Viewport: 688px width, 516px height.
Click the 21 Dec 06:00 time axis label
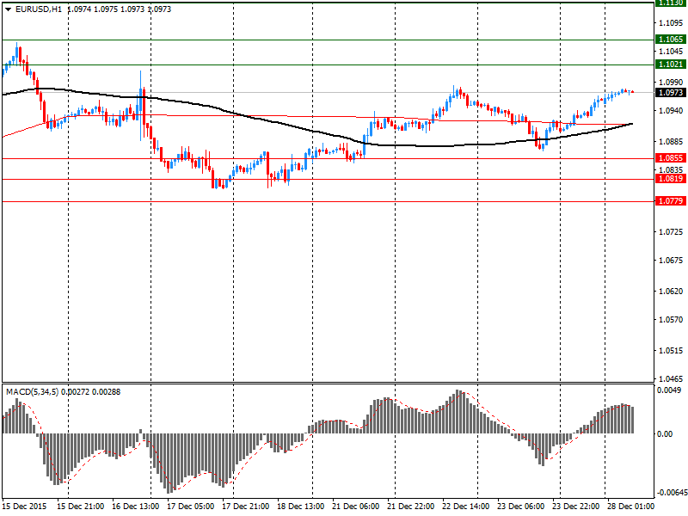tap(356, 507)
